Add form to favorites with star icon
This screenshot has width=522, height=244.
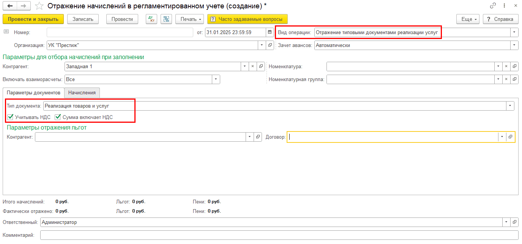pos(39,6)
